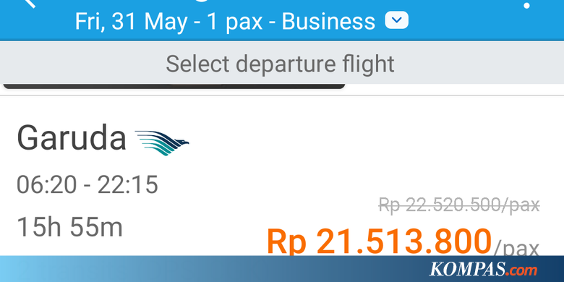The height and width of the screenshot is (282, 564).
Task: Choose the Rp 21.513.800 discounted fare
Action: point(379,242)
